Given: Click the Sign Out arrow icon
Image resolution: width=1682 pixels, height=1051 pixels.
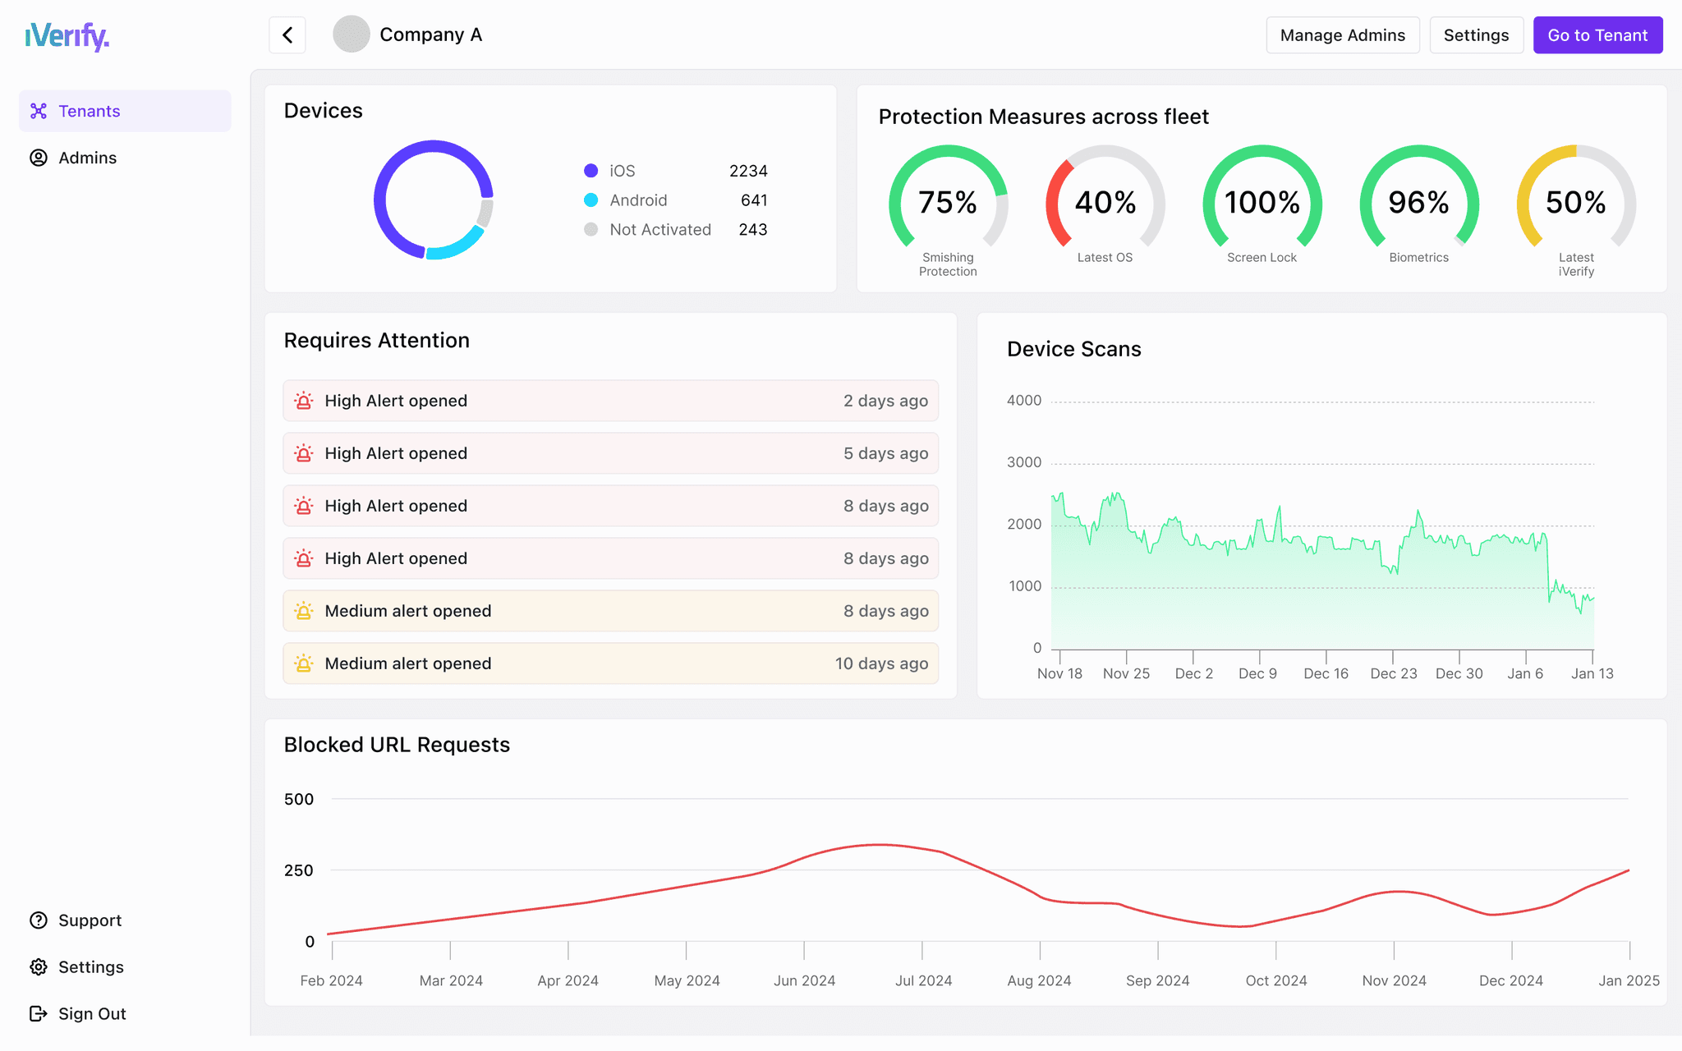Looking at the screenshot, I should pyautogui.click(x=39, y=1014).
